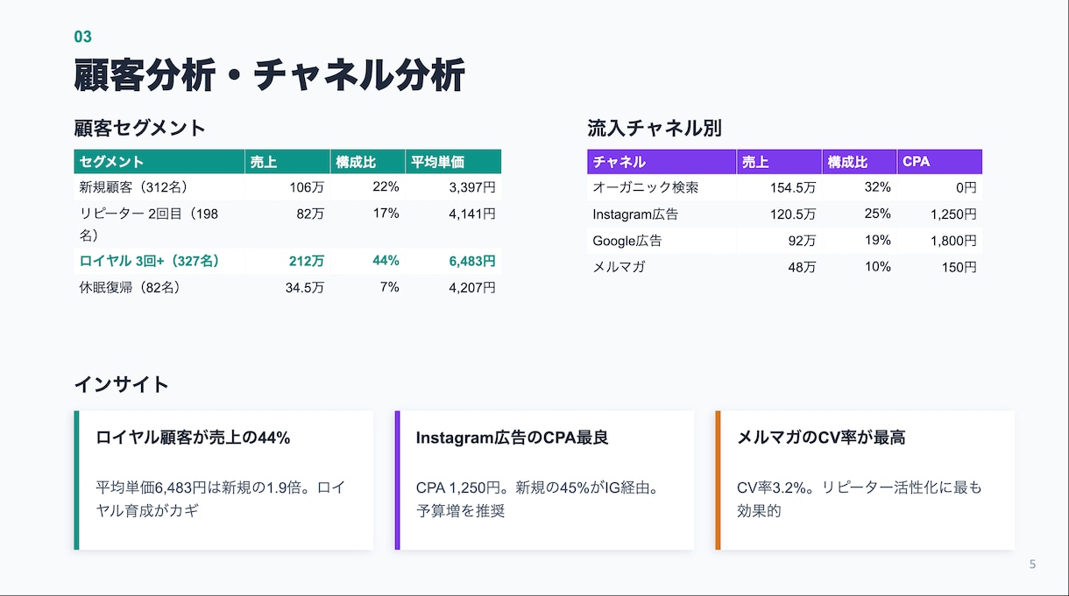Image resolution: width=1069 pixels, height=596 pixels.
Task: Select the 新規顧客(312名) row label
Action: point(134,187)
